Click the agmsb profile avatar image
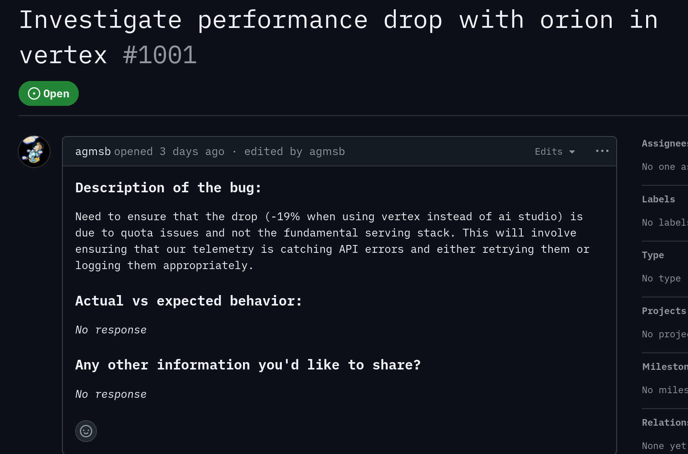Viewport: 688px width, 454px height. [34, 152]
